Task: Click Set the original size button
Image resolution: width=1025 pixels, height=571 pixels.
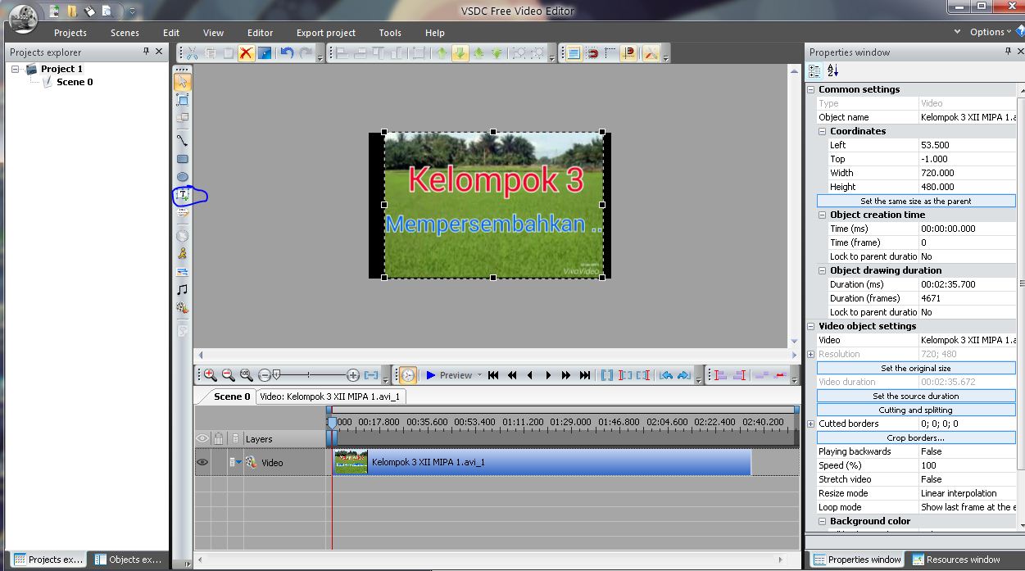Action: [916, 368]
